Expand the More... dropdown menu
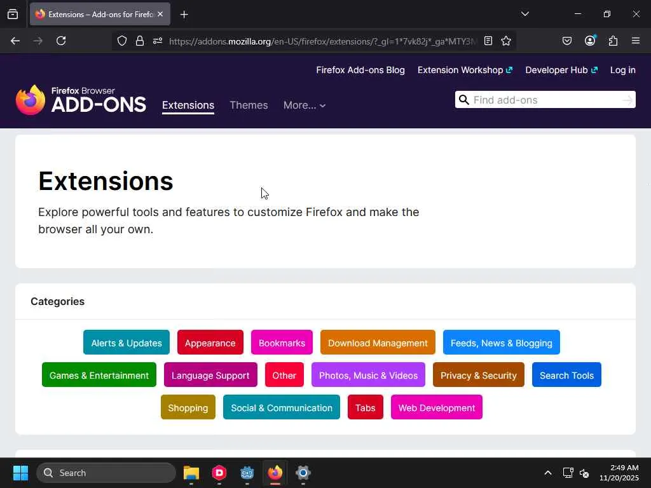651x488 pixels. point(305,105)
